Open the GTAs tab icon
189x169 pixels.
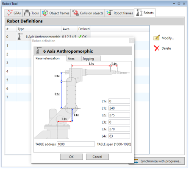coord(9,13)
